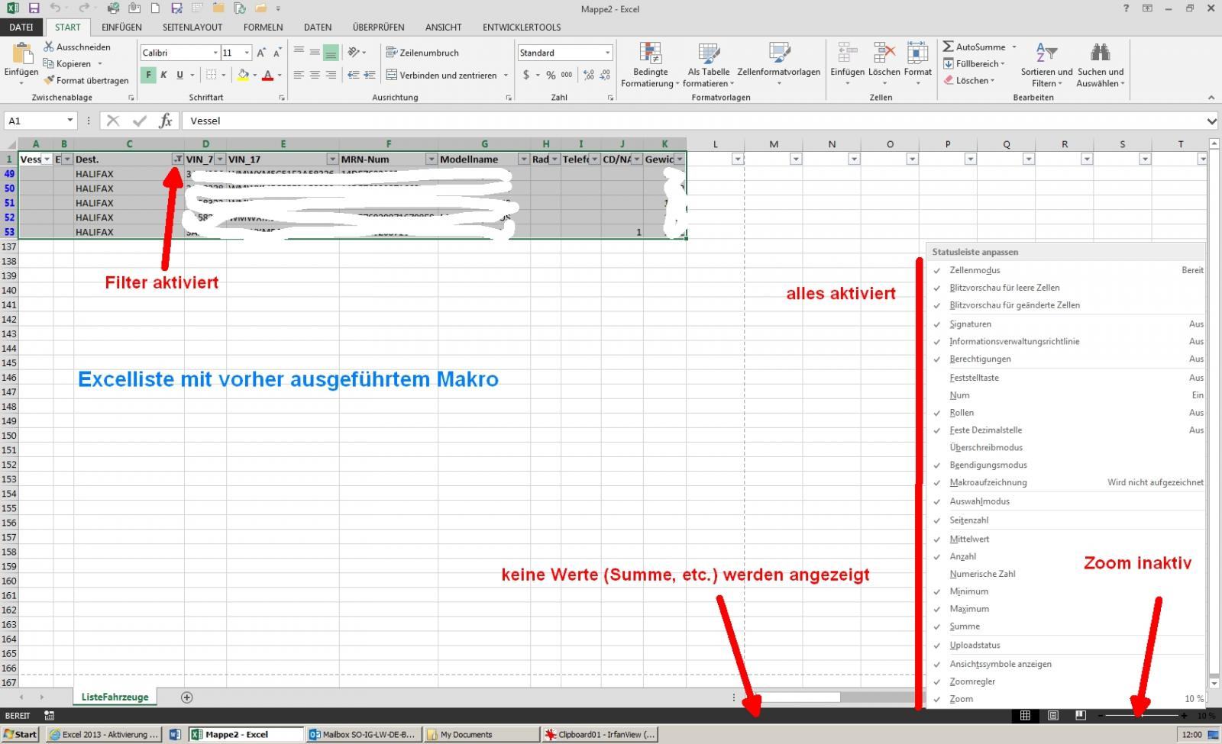
Task: Open number format dropdown Standard
Action: point(607,53)
